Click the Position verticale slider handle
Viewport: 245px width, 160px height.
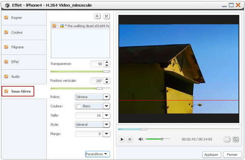point(99,88)
